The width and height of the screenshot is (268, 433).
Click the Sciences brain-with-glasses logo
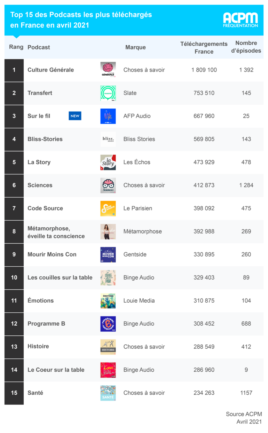(108, 185)
